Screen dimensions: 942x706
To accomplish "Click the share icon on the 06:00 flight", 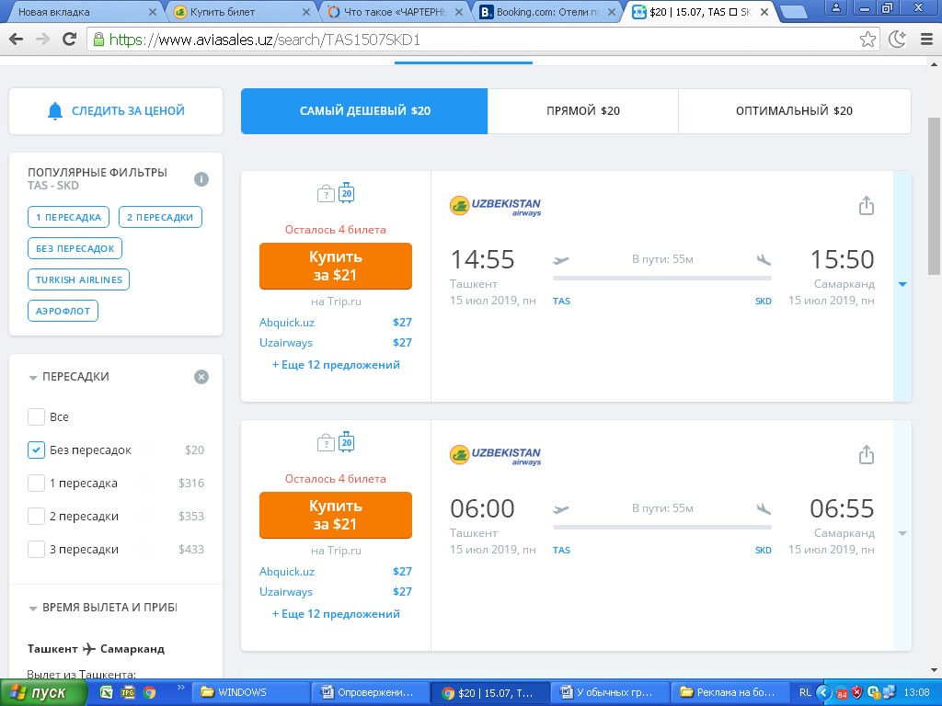I will pos(866,455).
